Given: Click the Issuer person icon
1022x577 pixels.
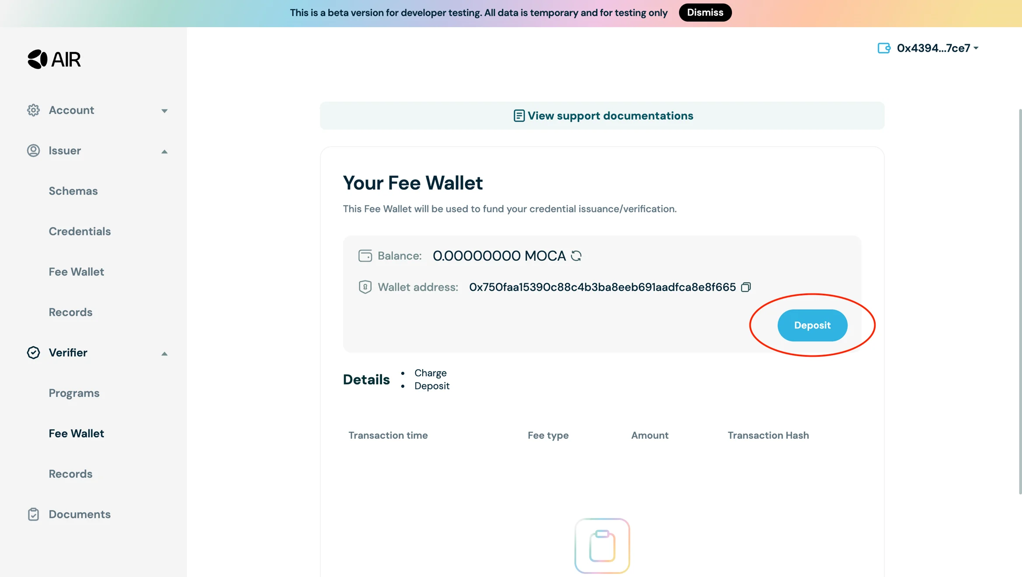Looking at the screenshot, I should [33, 150].
